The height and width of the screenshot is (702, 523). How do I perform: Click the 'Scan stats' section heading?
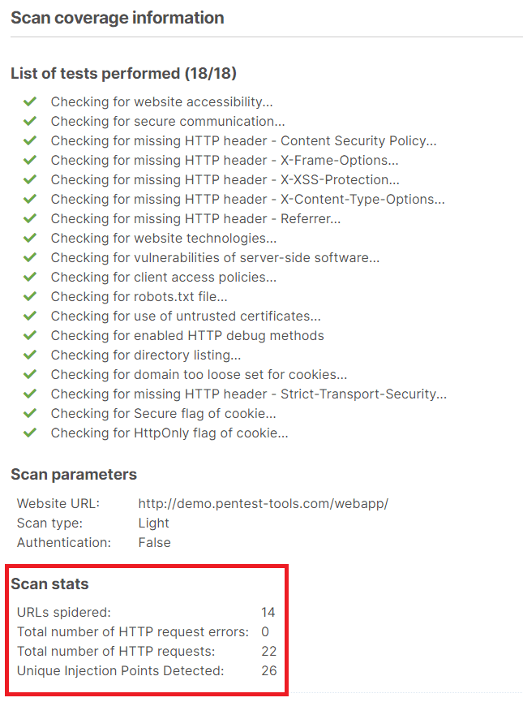tap(49, 584)
